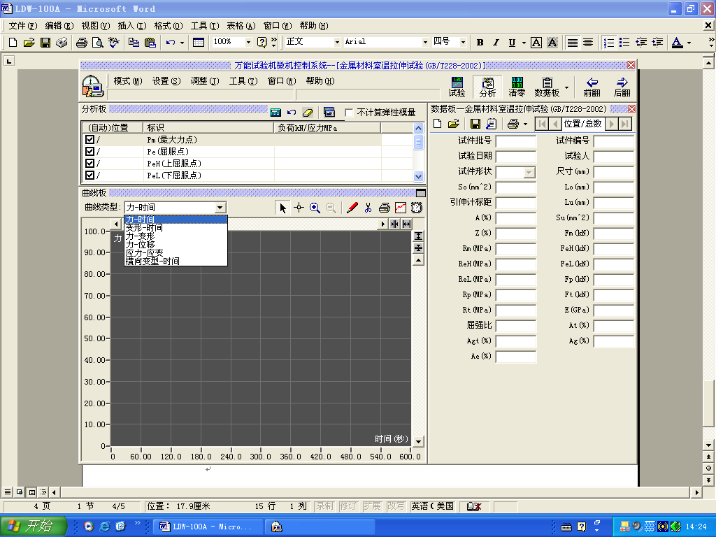Click the 试验 (test) icon in main toolbar
The height and width of the screenshot is (537, 716).
click(x=456, y=85)
